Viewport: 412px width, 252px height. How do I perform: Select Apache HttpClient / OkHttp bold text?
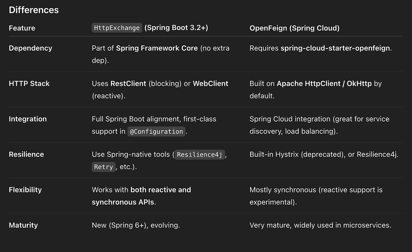(x=324, y=84)
